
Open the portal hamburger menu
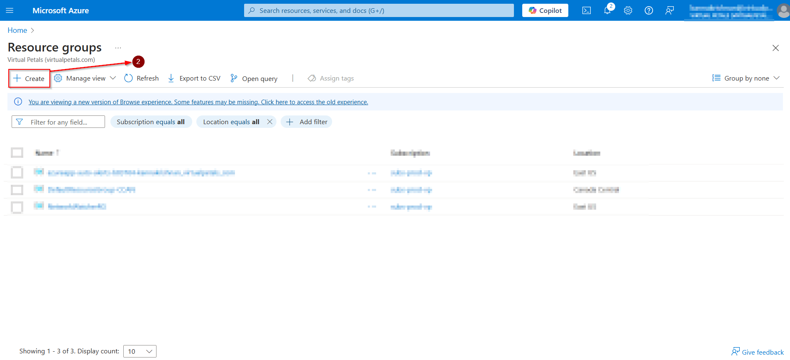10,10
